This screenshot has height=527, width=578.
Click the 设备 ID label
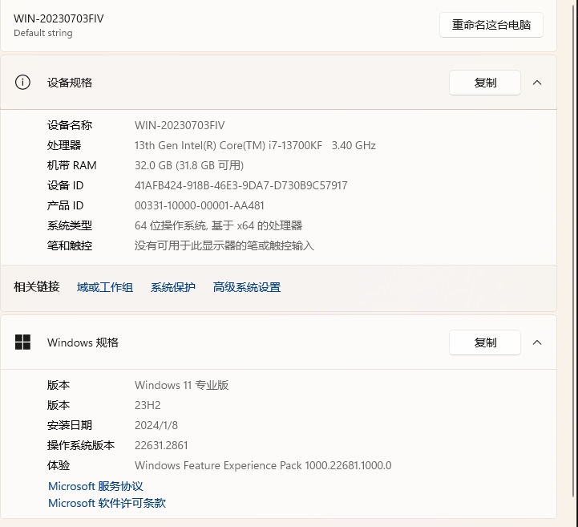point(65,185)
